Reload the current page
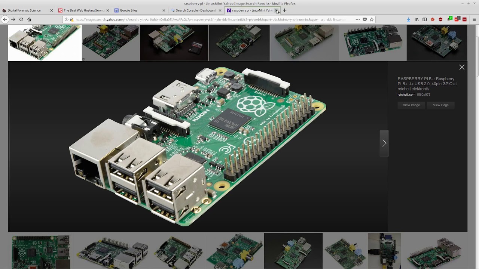Screen dimensions: 479x269 [x=21, y=19]
